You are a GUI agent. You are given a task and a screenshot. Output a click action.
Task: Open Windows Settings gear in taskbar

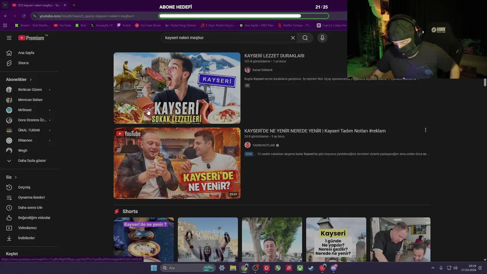coord(222,268)
